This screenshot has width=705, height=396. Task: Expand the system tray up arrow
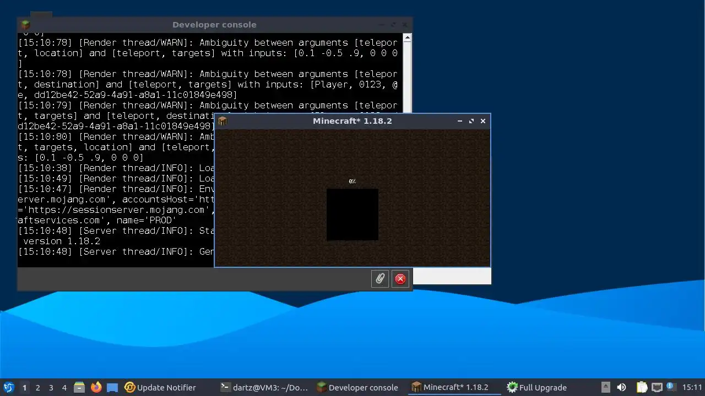coord(605,387)
